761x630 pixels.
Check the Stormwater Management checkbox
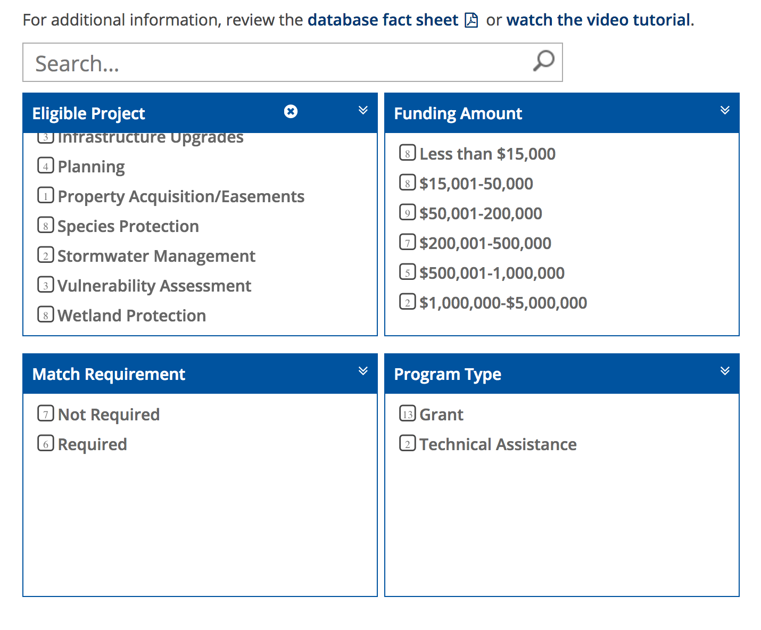click(46, 255)
